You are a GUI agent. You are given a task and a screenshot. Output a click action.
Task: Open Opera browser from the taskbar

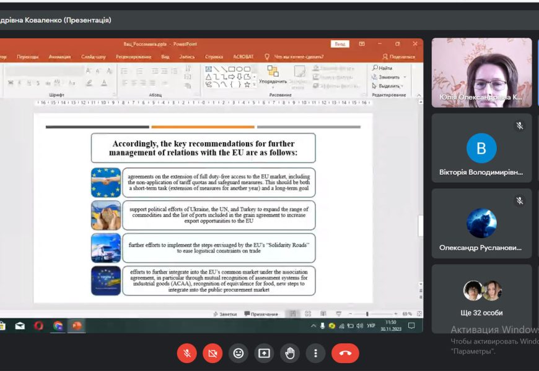coord(38,326)
